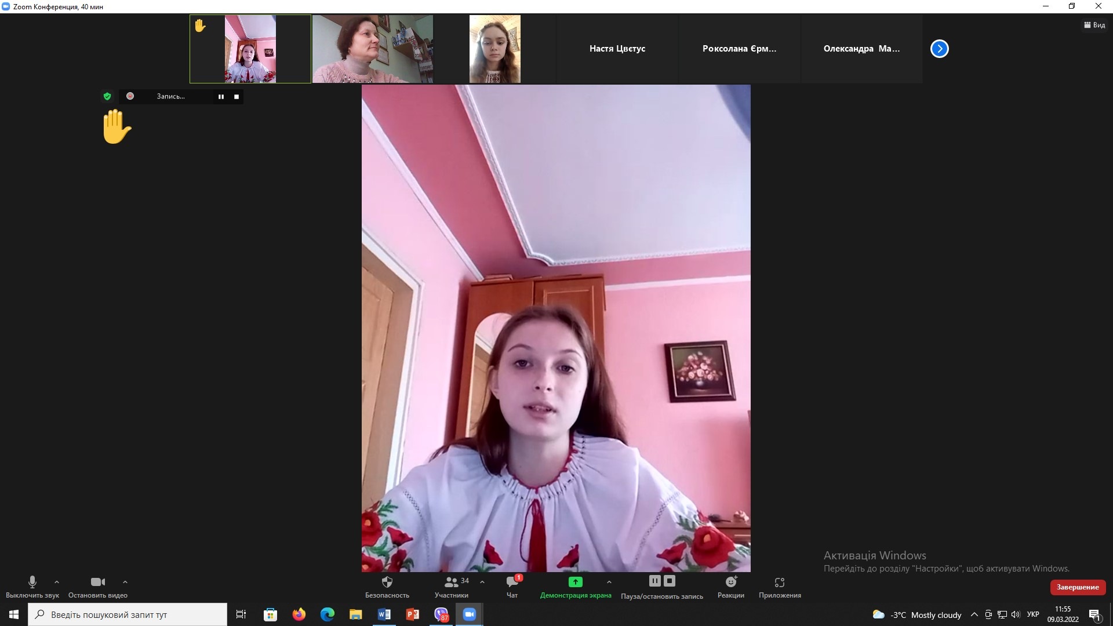Expand participants options arrow
Image resolution: width=1113 pixels, height=626 pixels.
coord(482,581)
